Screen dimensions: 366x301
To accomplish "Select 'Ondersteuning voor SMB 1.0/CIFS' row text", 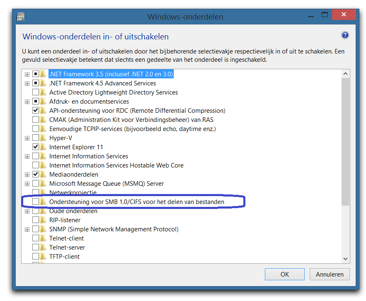I will [x=137, y=202].
